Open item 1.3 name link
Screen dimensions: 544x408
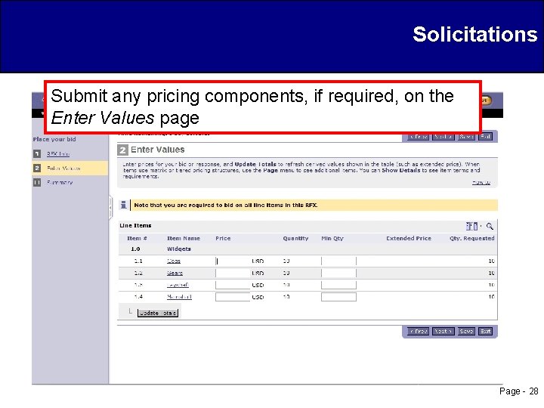(x=178, y=285)
